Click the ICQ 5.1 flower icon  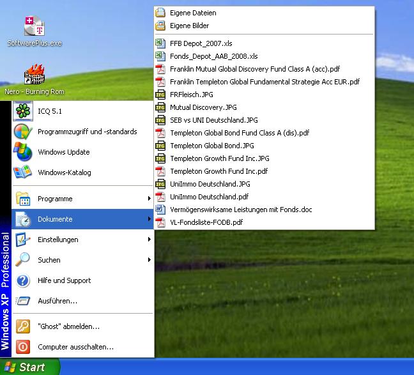pos(22,111)
